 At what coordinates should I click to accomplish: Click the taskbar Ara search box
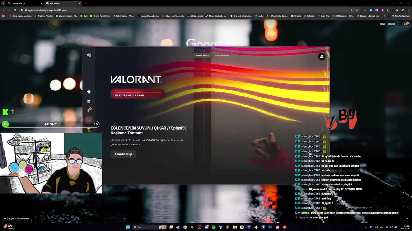pyautogui.click(x=150, y=227)
